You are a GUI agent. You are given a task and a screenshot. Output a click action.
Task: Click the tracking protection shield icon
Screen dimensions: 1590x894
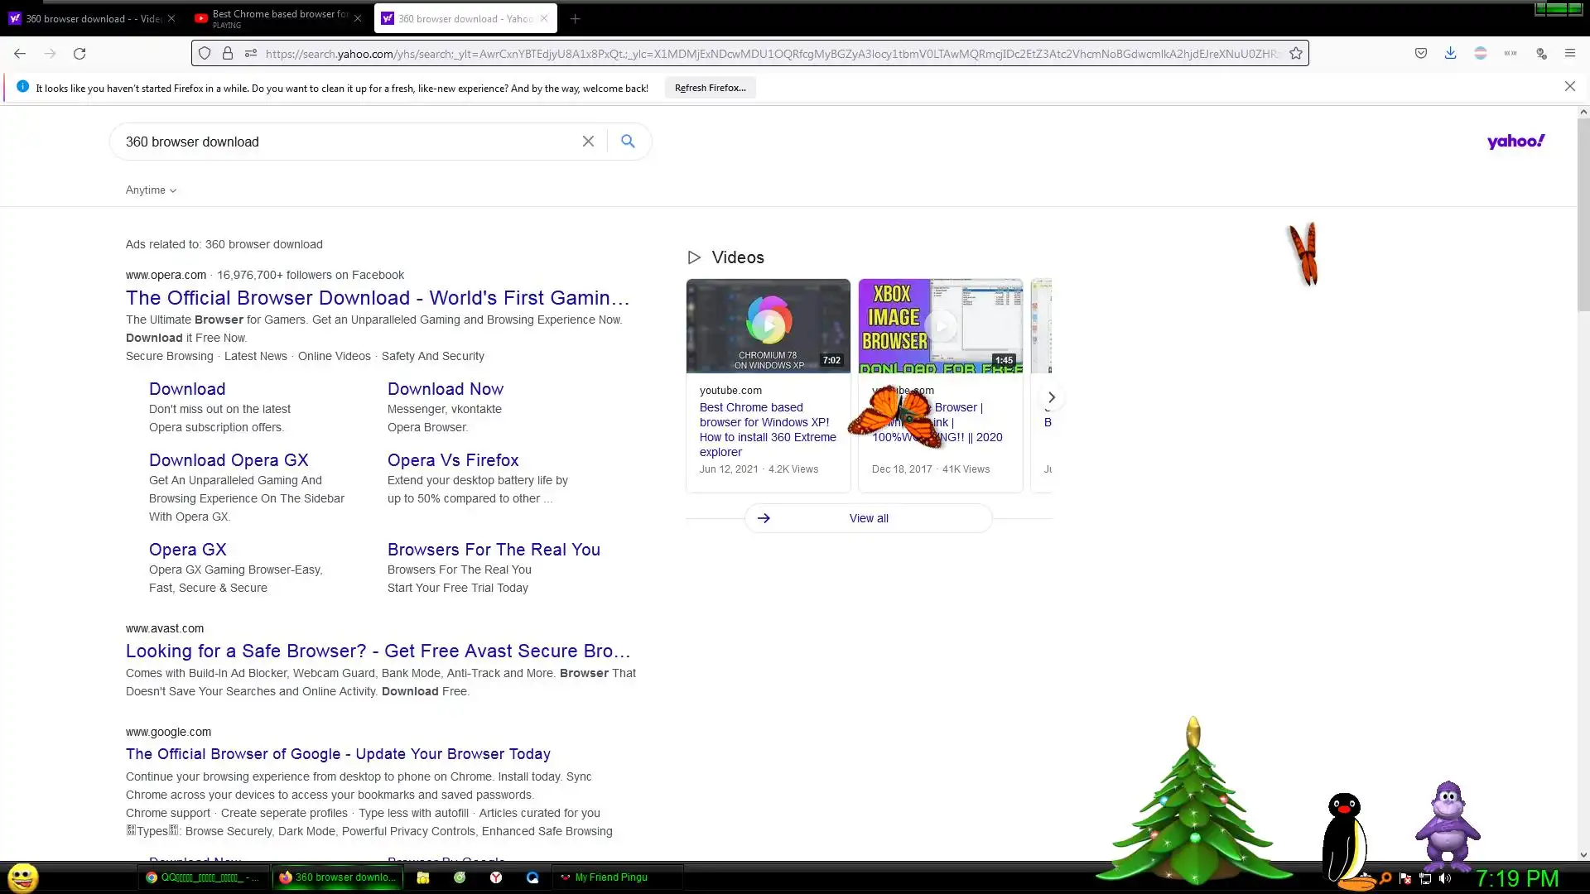pyautogui.click(x=205, y=53)
